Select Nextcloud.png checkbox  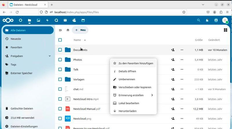[x=60, y=119]
